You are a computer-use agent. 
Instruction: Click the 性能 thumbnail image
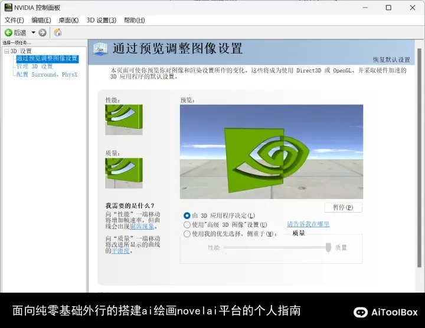[124, 120]
